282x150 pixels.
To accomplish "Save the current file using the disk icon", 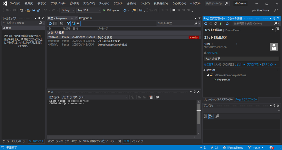I will (34, 10).
